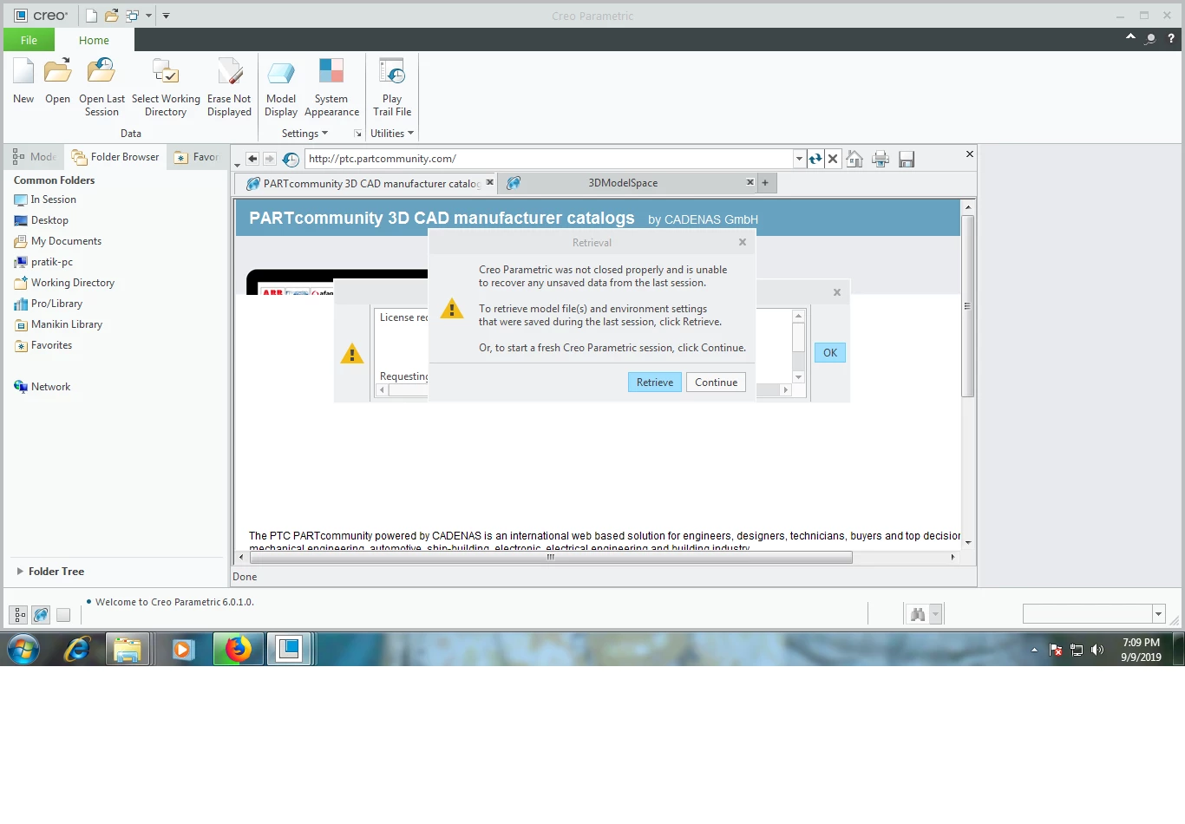Click the Continue button
The image size is (1185, 824).
click(x=716, y=383)
